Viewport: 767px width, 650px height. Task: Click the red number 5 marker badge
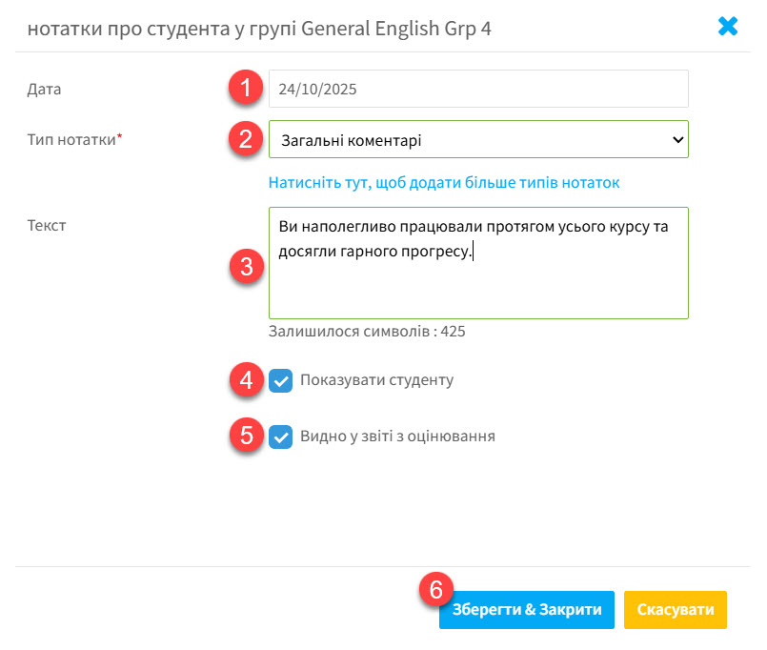pyautogui.click(x=245, y=436)
